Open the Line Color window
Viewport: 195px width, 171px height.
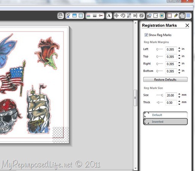(x=89, y=16)
